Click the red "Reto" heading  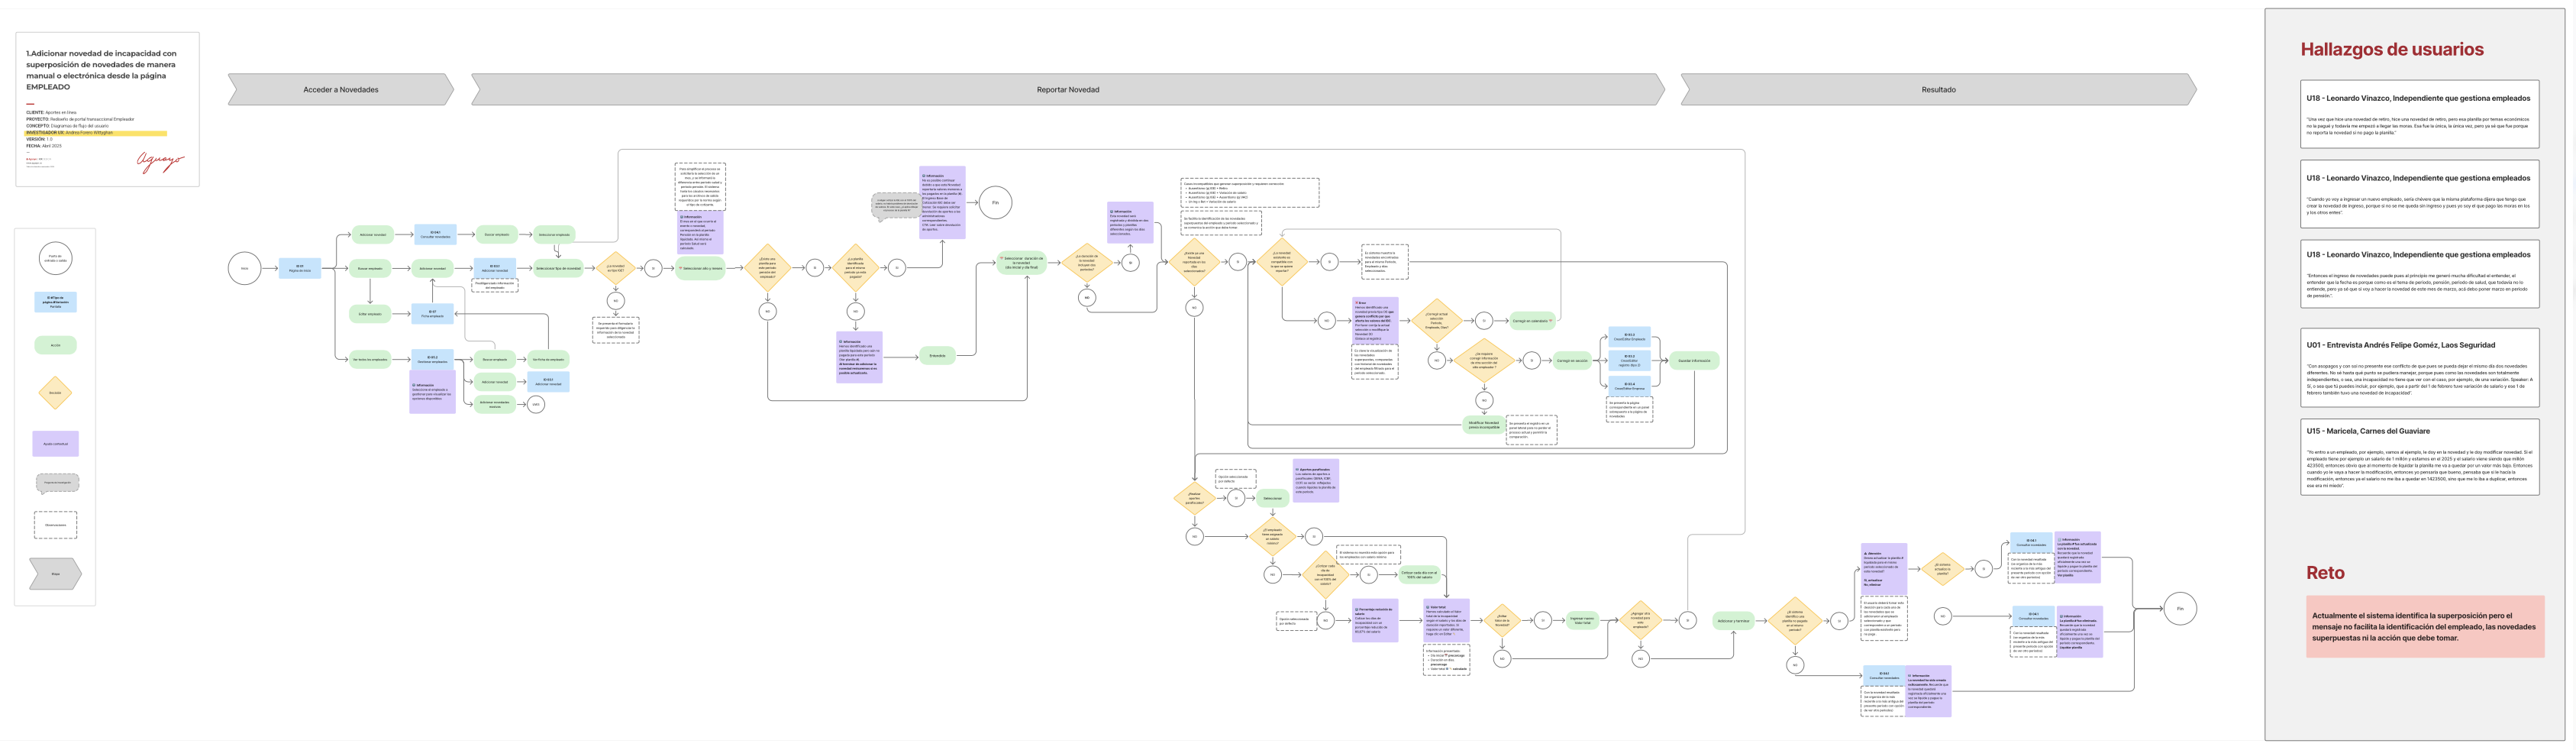click(x=2325, y=572)
